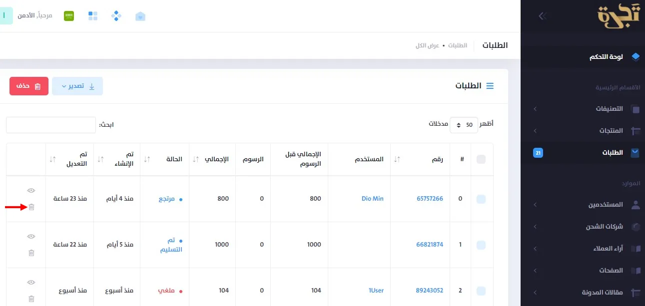Delete first order using its trash icon
The image size is (645, 306).
point(31,206)
